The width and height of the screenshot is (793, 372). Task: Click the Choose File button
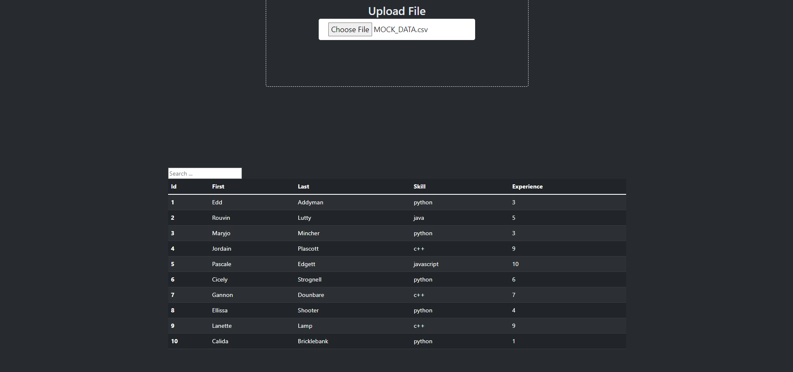pos(350,30)
